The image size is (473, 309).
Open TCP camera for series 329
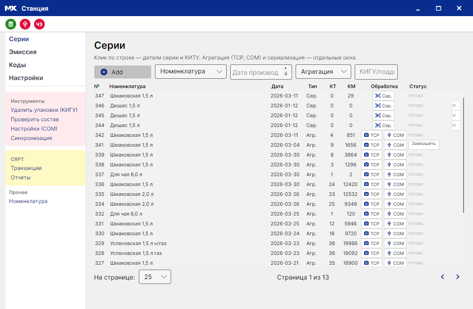pyautogui.click(x=372, y=243)
